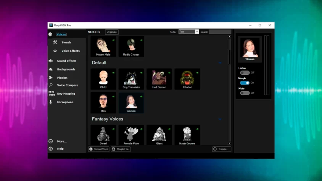The width and height of the screenshot is (322, 181).
Task: Select the Radio Chatter voice thumbnail
Action: (131, 46)
